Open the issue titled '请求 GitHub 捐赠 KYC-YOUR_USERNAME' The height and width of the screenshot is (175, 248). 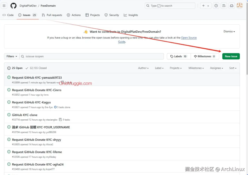(x=41, y=127)
